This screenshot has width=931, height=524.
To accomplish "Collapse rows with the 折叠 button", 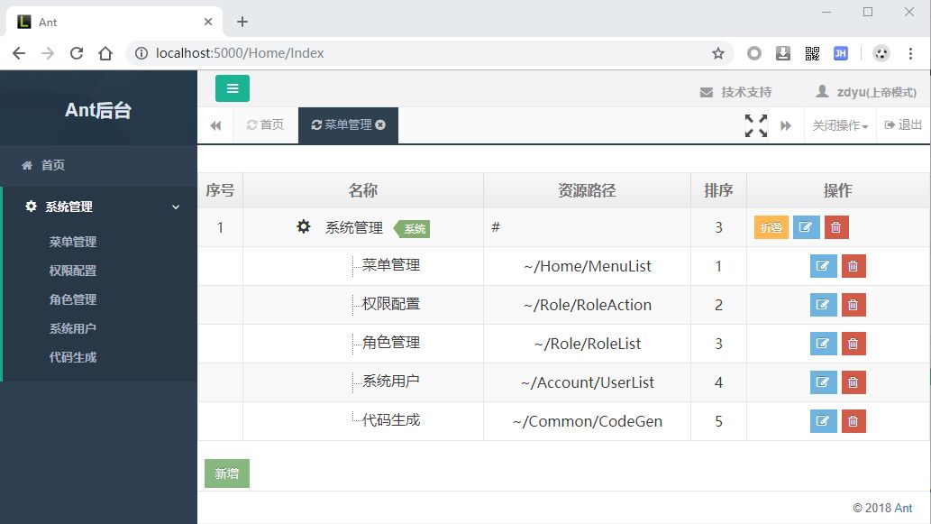I will (x=771, y=227).
